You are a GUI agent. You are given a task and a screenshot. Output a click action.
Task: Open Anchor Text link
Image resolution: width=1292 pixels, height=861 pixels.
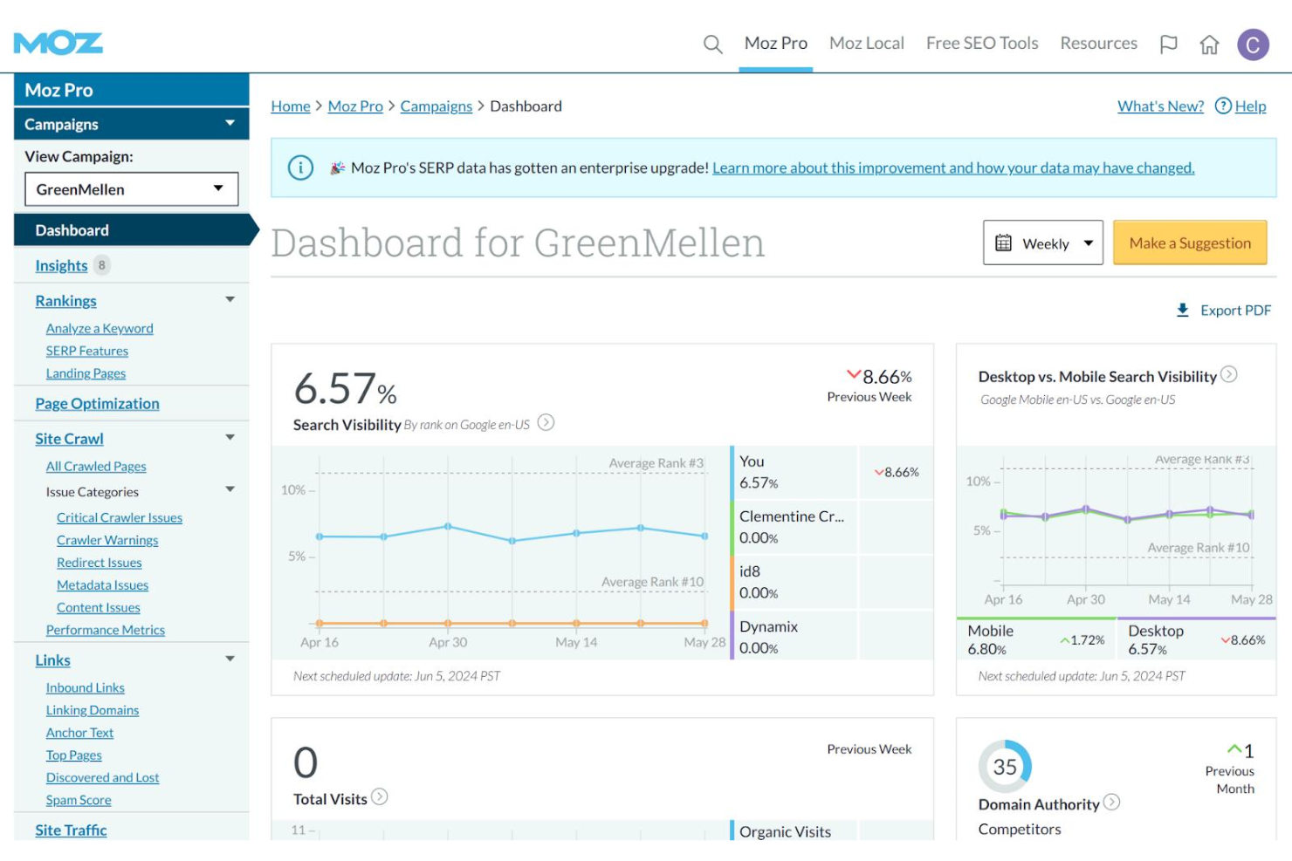[79, 733]
